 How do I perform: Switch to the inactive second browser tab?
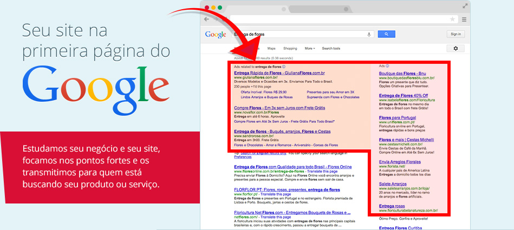click(x=320, y=9)
